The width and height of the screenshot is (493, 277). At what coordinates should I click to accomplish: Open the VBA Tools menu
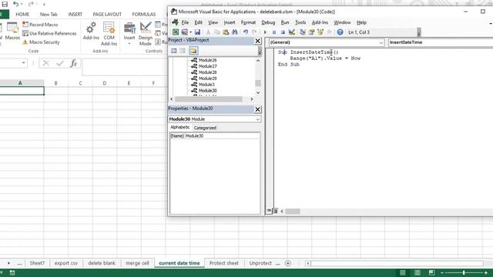pos(300,22)
